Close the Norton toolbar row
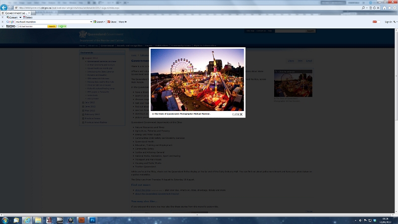Image resolution: width=398 pixels, height=224 pixels. pos(2,26)
